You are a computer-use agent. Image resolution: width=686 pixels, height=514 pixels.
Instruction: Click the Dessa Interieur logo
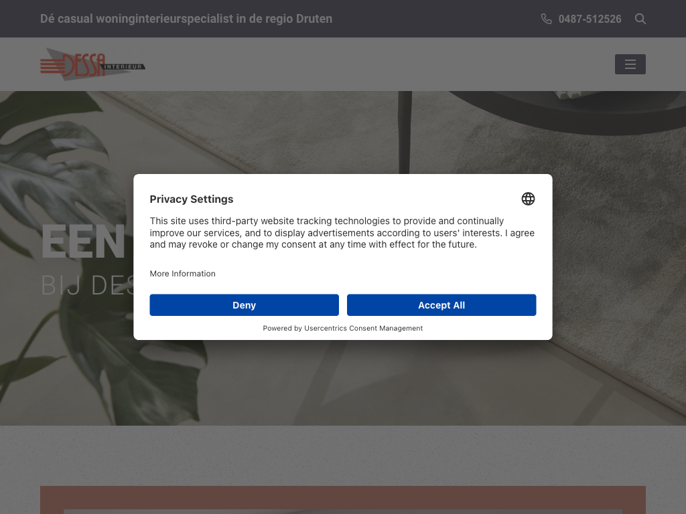[x=92, y=64]
